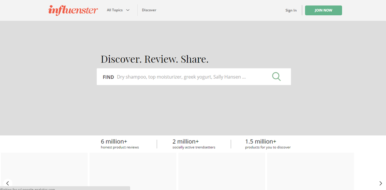Click the browser loading status bar text
The image size is (386, 190).
[x=28, y=188]
